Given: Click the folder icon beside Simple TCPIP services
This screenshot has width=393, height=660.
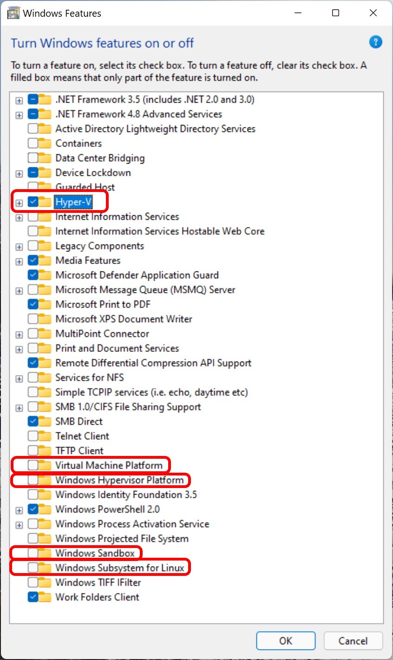Looking at the screenshot, I should point(45,392).
